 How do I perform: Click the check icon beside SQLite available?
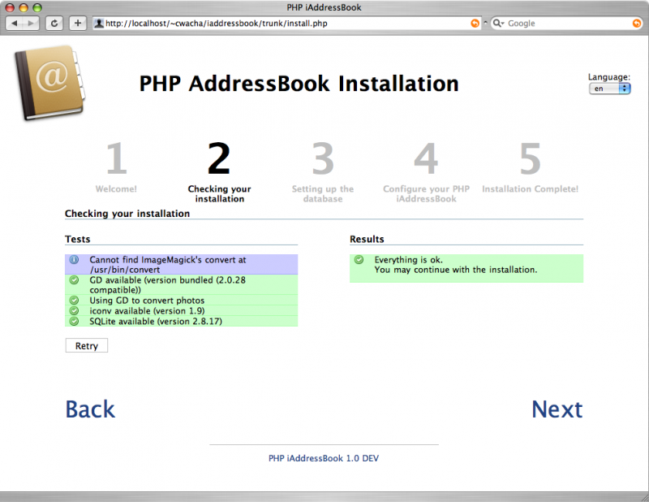[x=75, y=321]
